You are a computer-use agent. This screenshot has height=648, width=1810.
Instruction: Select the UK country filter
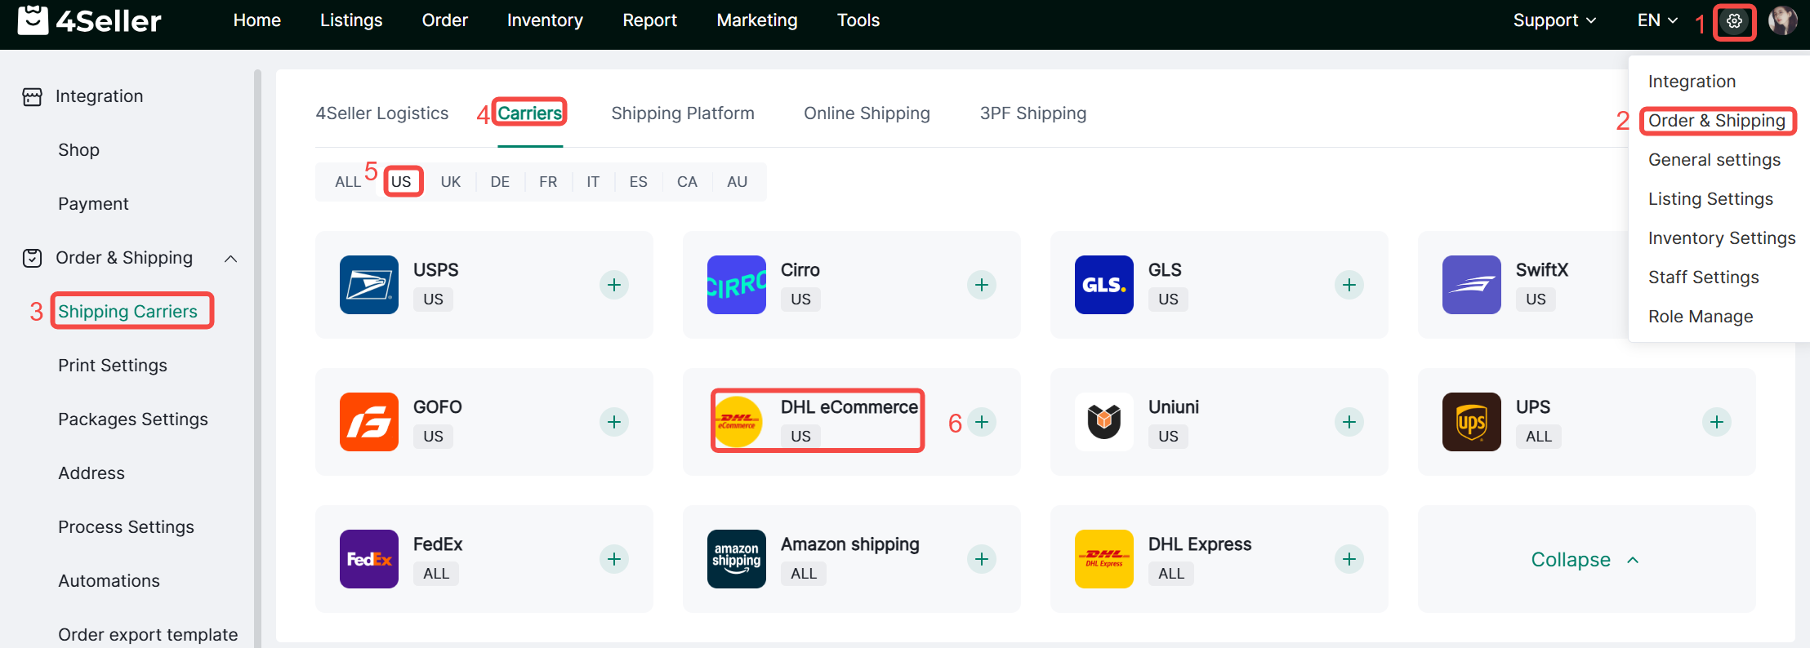click(x=451, y=182)
